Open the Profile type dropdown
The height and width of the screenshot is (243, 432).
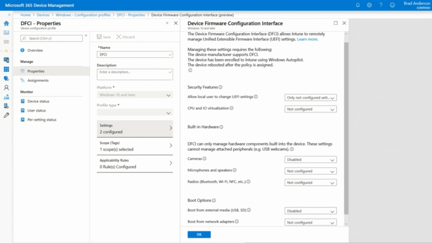135,112
